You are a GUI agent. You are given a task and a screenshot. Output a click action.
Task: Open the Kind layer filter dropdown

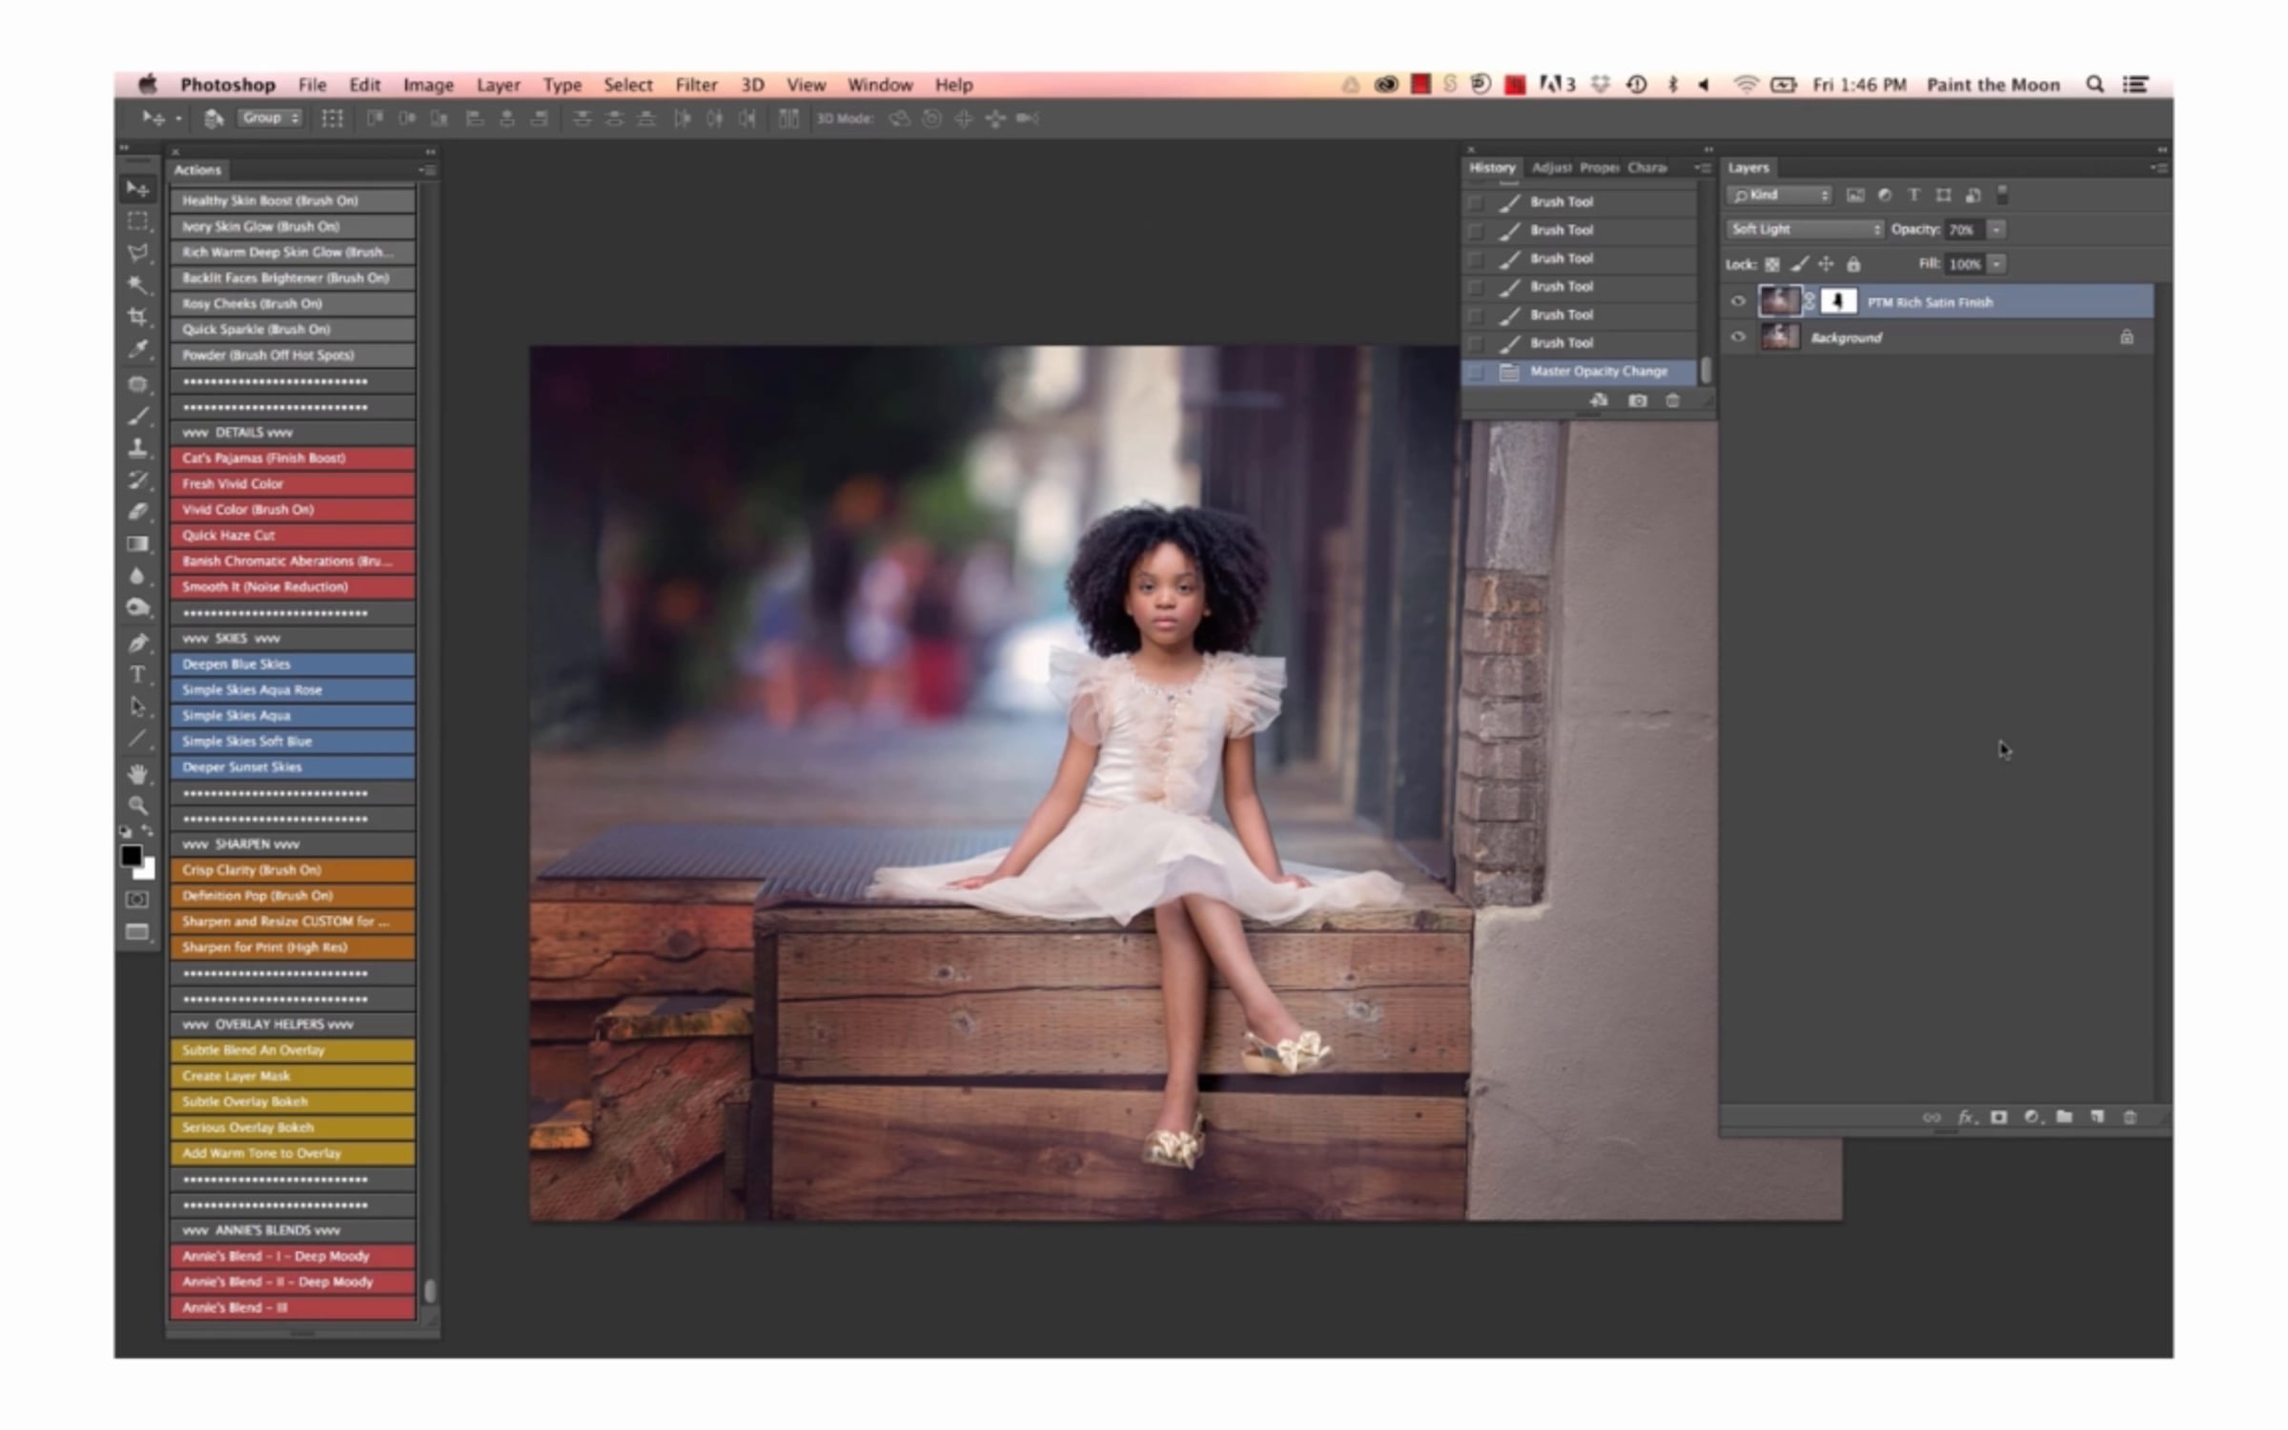1779,195
